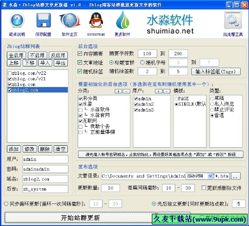
Task: Click the shuimiao.net logo banner
Action: click(x=170, y=24)
